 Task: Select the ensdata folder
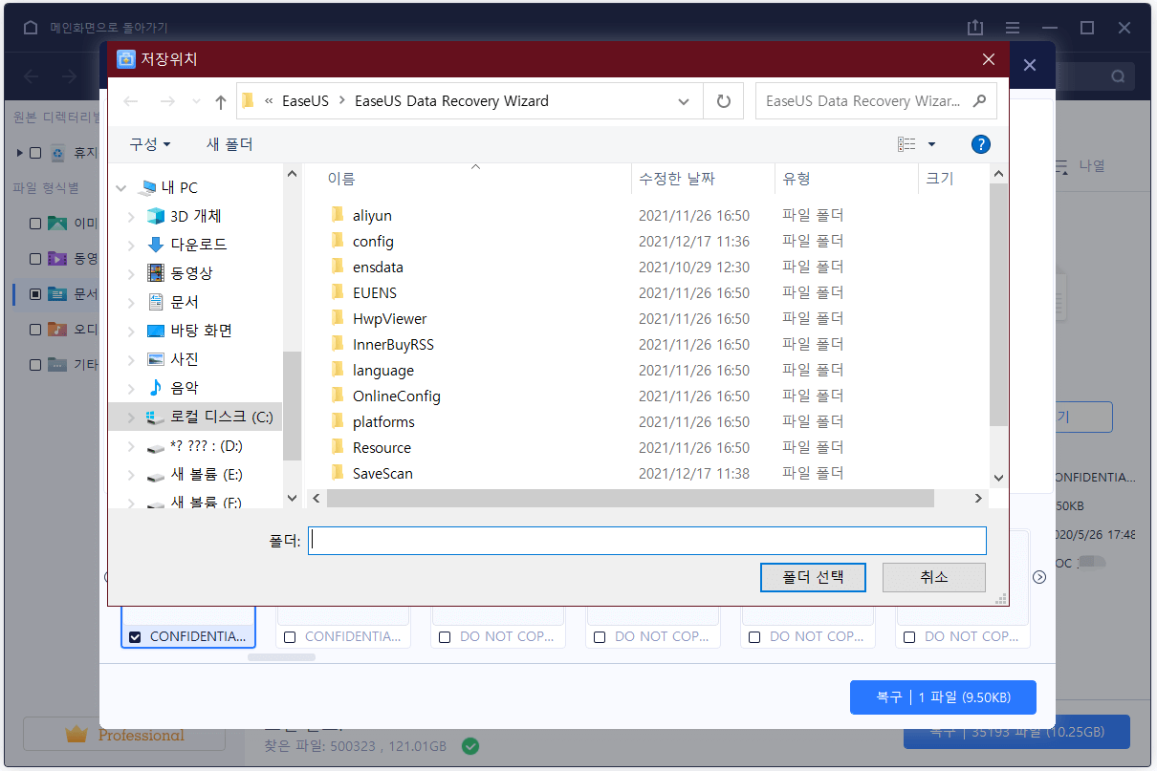[378, 268]
